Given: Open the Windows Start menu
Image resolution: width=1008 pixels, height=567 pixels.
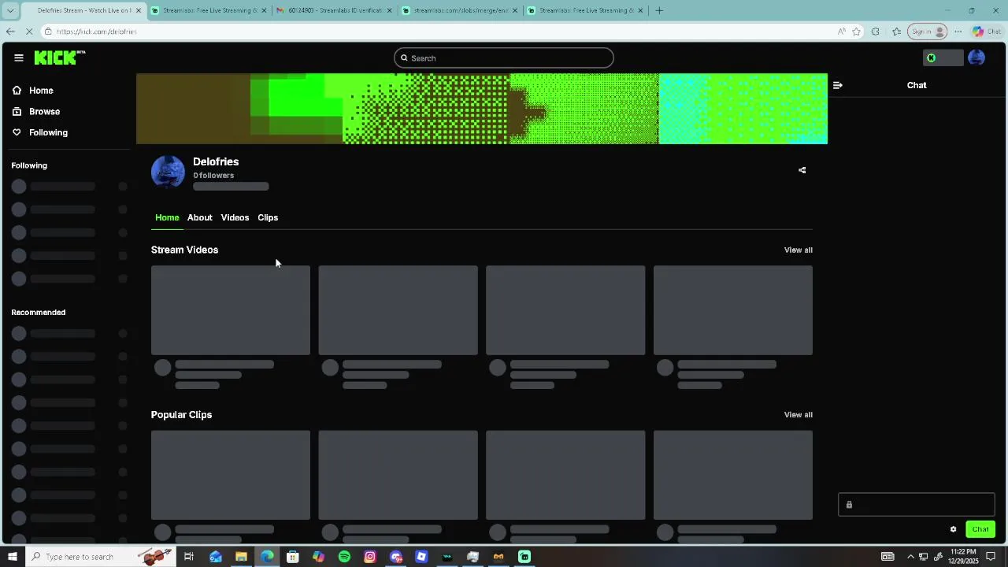Looking at the screenshot, I should pyautogui.click(x=13, y=557).
